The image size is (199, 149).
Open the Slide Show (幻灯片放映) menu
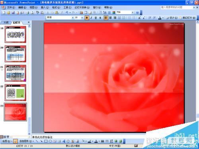82,8
